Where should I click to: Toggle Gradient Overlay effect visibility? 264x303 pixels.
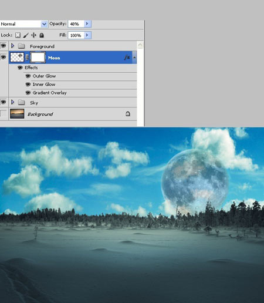(28, 93)
